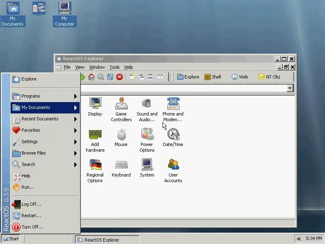Image resolution: width=325 pixels, height=244 pixels.
Task: Open the Add hardware icon
Action: coord(95,140)
